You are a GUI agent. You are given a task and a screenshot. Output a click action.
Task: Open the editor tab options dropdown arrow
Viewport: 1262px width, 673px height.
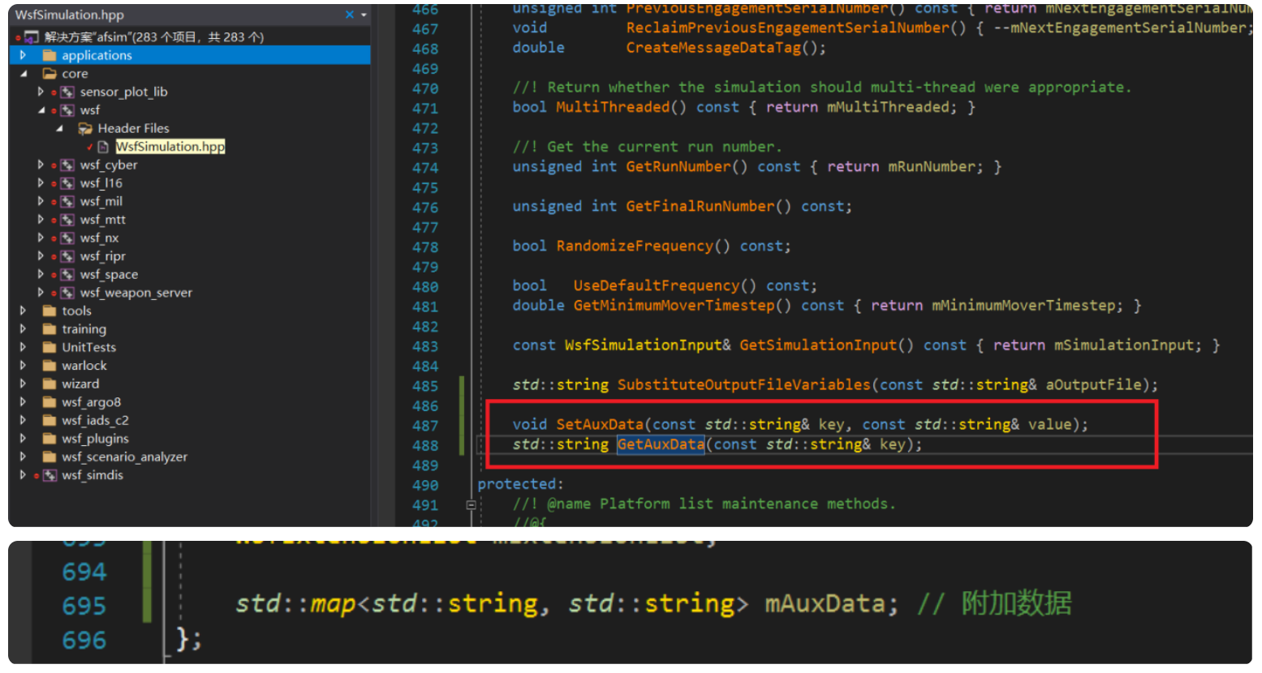[x=362, y=14]
